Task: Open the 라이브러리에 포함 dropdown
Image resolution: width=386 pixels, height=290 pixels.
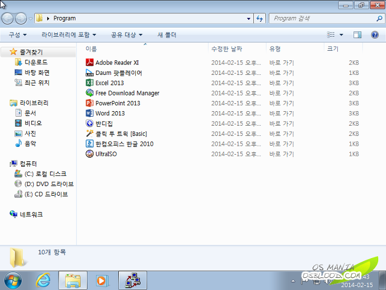Action: click(69, 35)
